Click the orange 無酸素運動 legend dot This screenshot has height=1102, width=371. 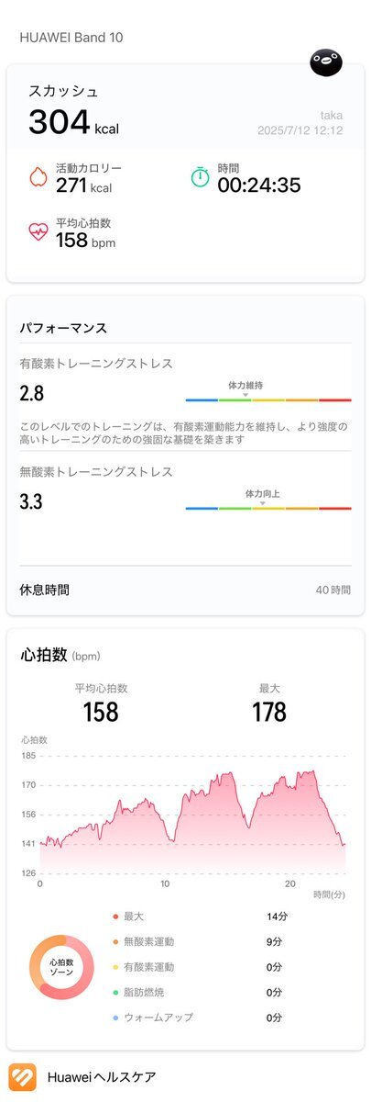pos(115,942)
